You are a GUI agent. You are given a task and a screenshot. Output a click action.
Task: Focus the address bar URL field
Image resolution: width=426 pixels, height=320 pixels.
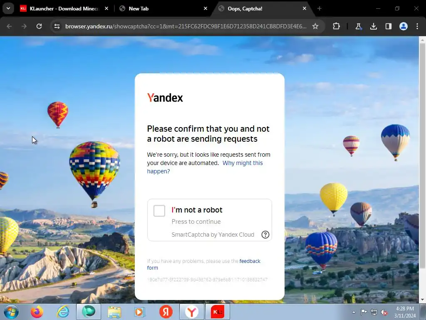pos(186,26)
